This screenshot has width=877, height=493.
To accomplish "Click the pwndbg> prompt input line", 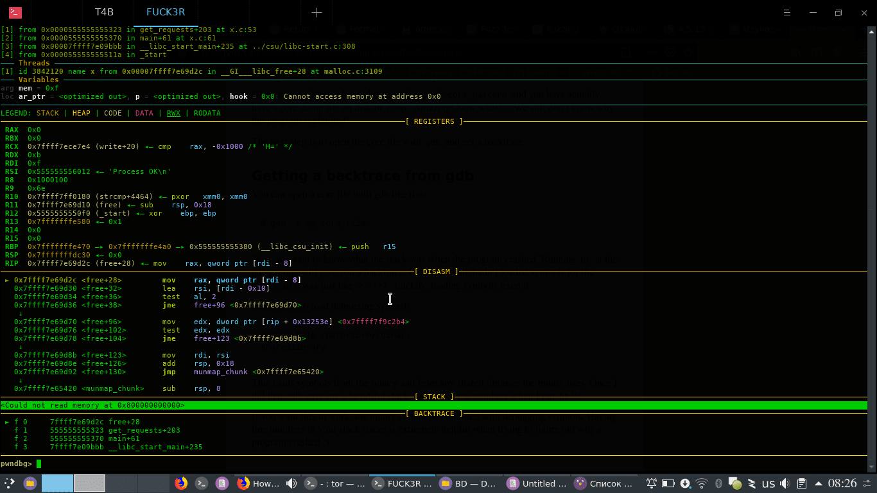I will tap(434, 463).
